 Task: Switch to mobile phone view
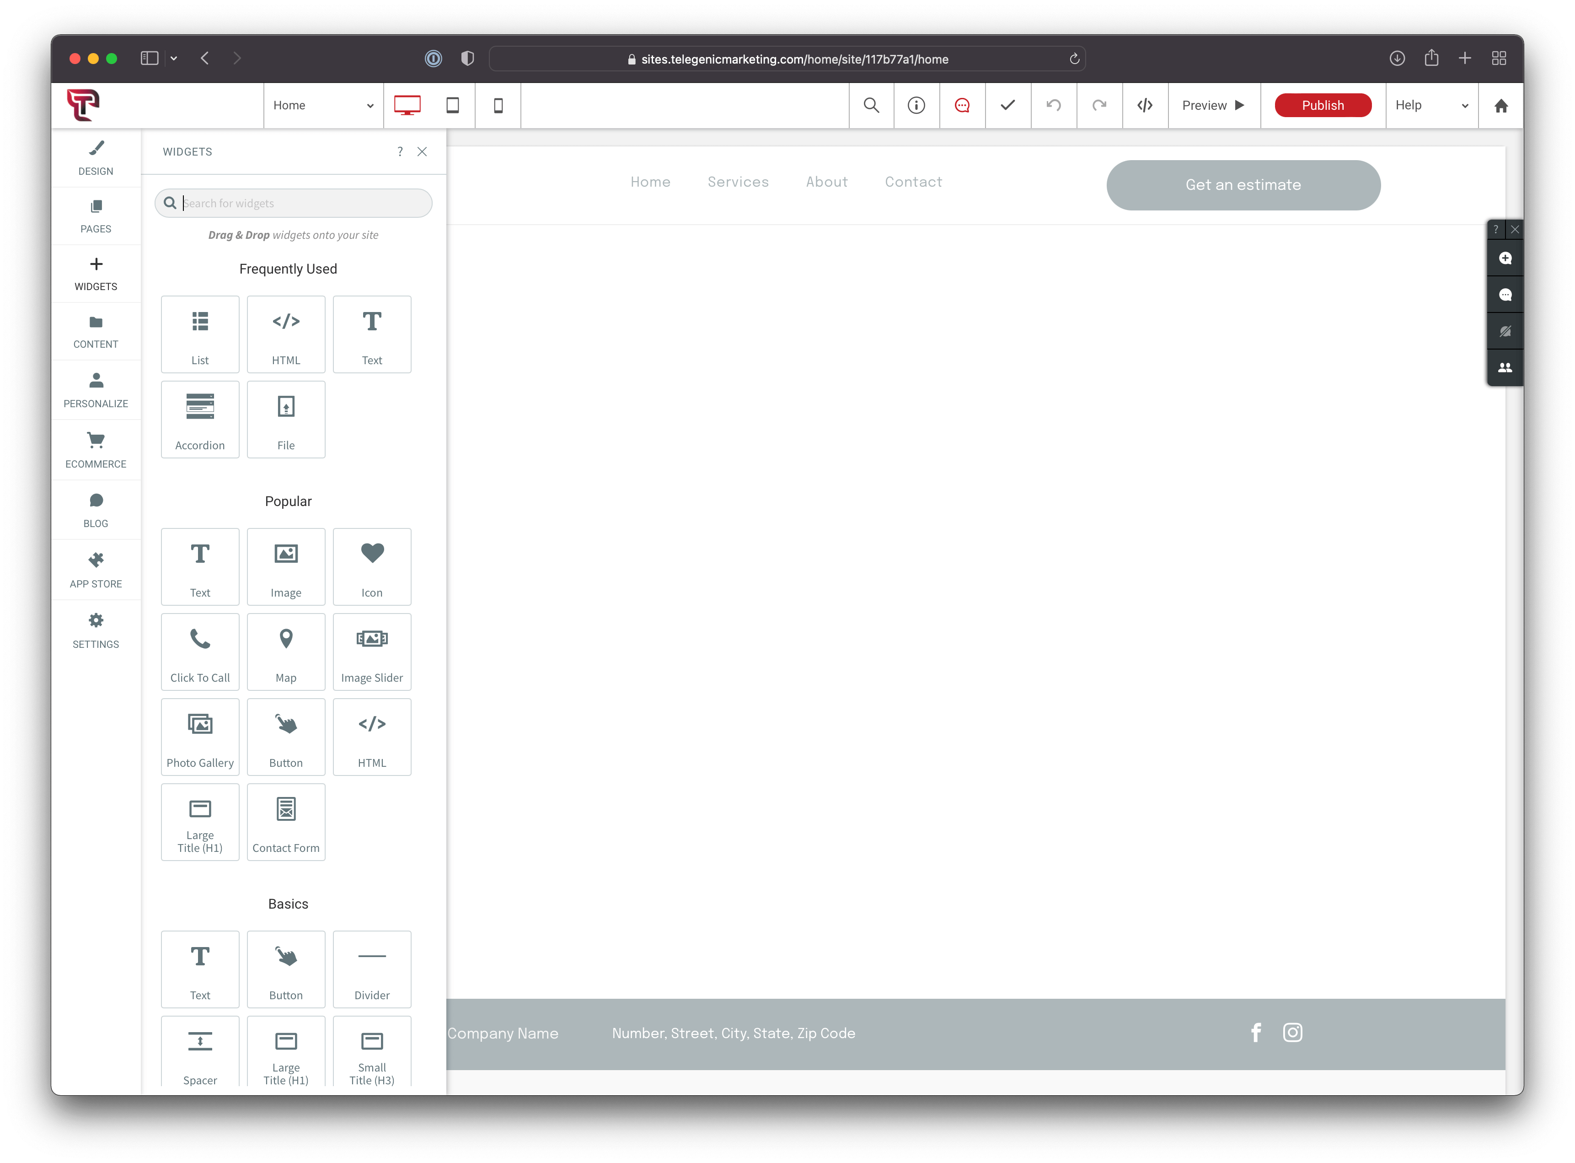click(x=498, y=106)
